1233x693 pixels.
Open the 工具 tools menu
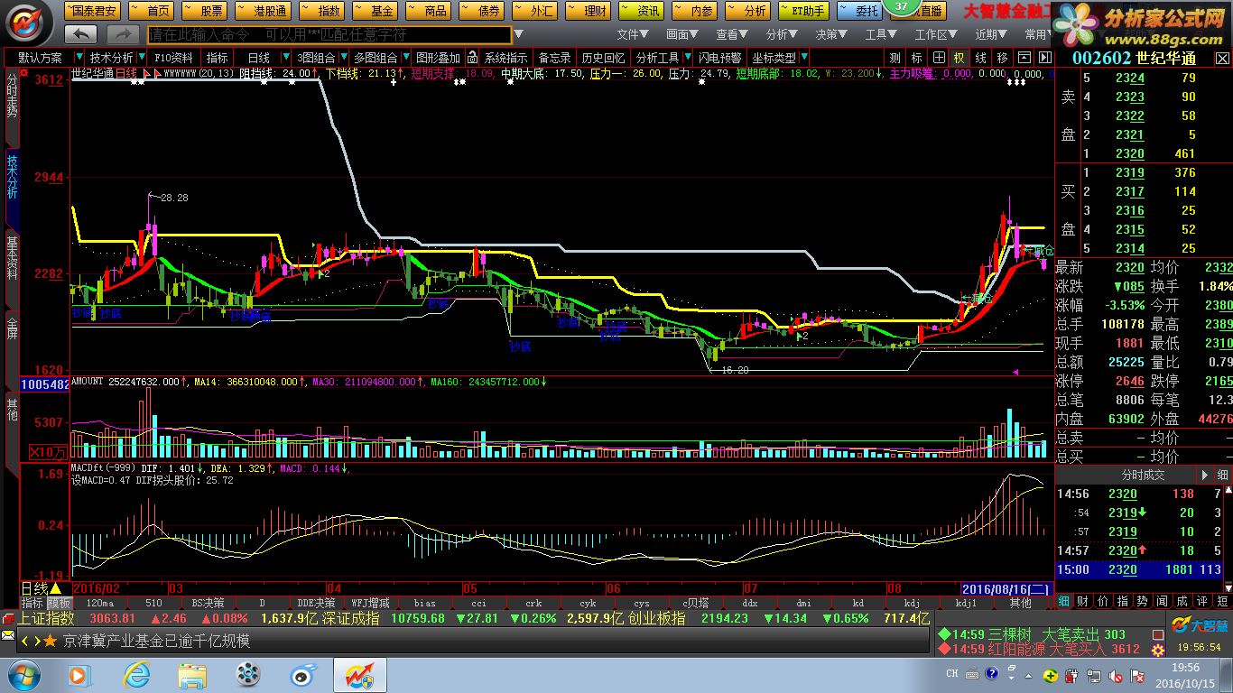(x=881, y=34)
